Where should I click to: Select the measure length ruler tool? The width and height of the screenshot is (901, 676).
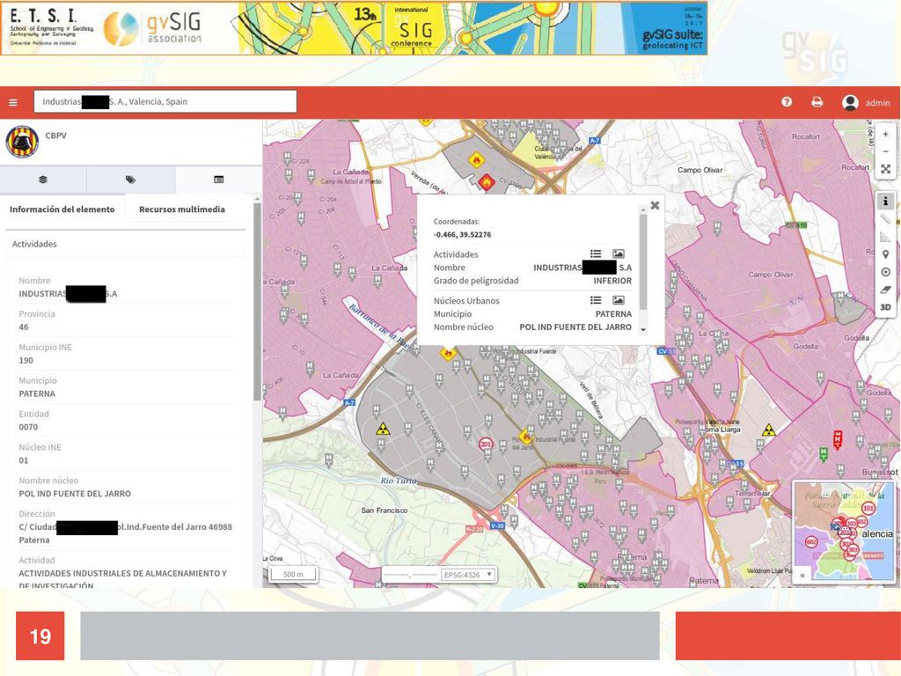coord(885,219)
